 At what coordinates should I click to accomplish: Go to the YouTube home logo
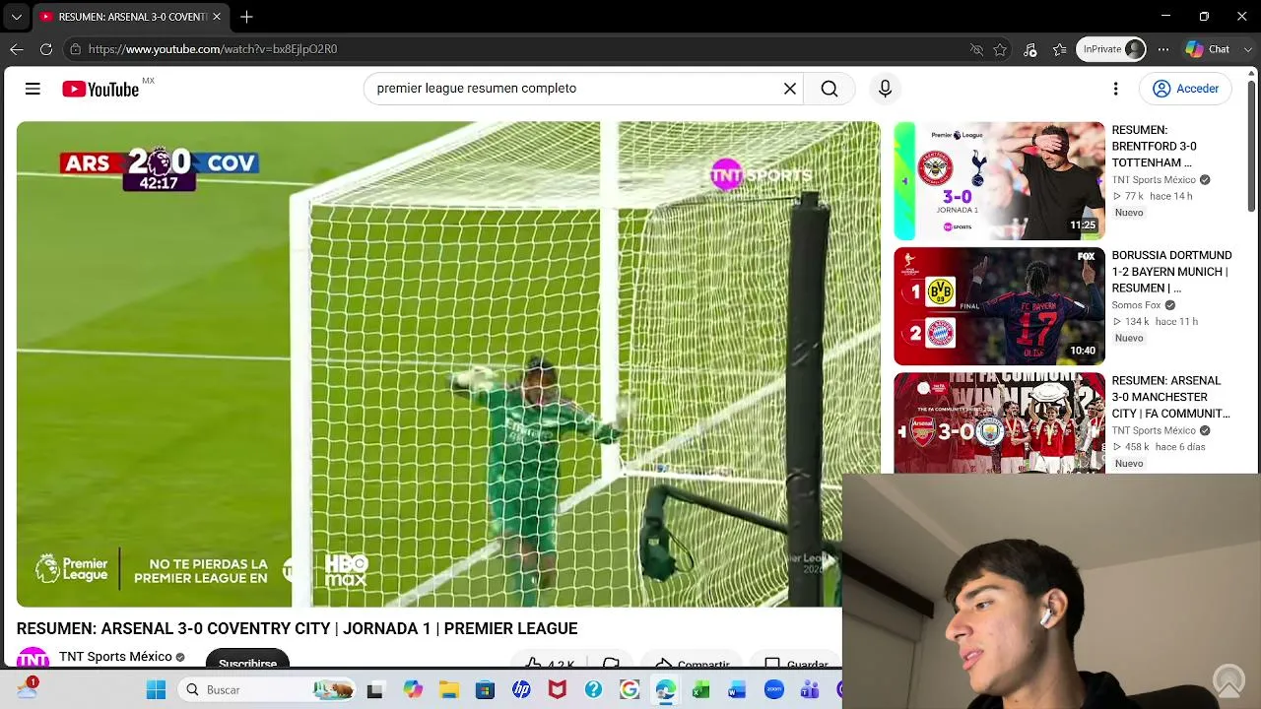click(100, 90)
